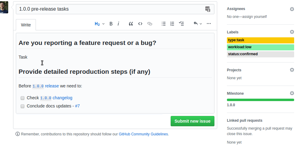This screenshot has height=146, width=299.
Task: Add a link with the chain icon
Action: point(150,24)
